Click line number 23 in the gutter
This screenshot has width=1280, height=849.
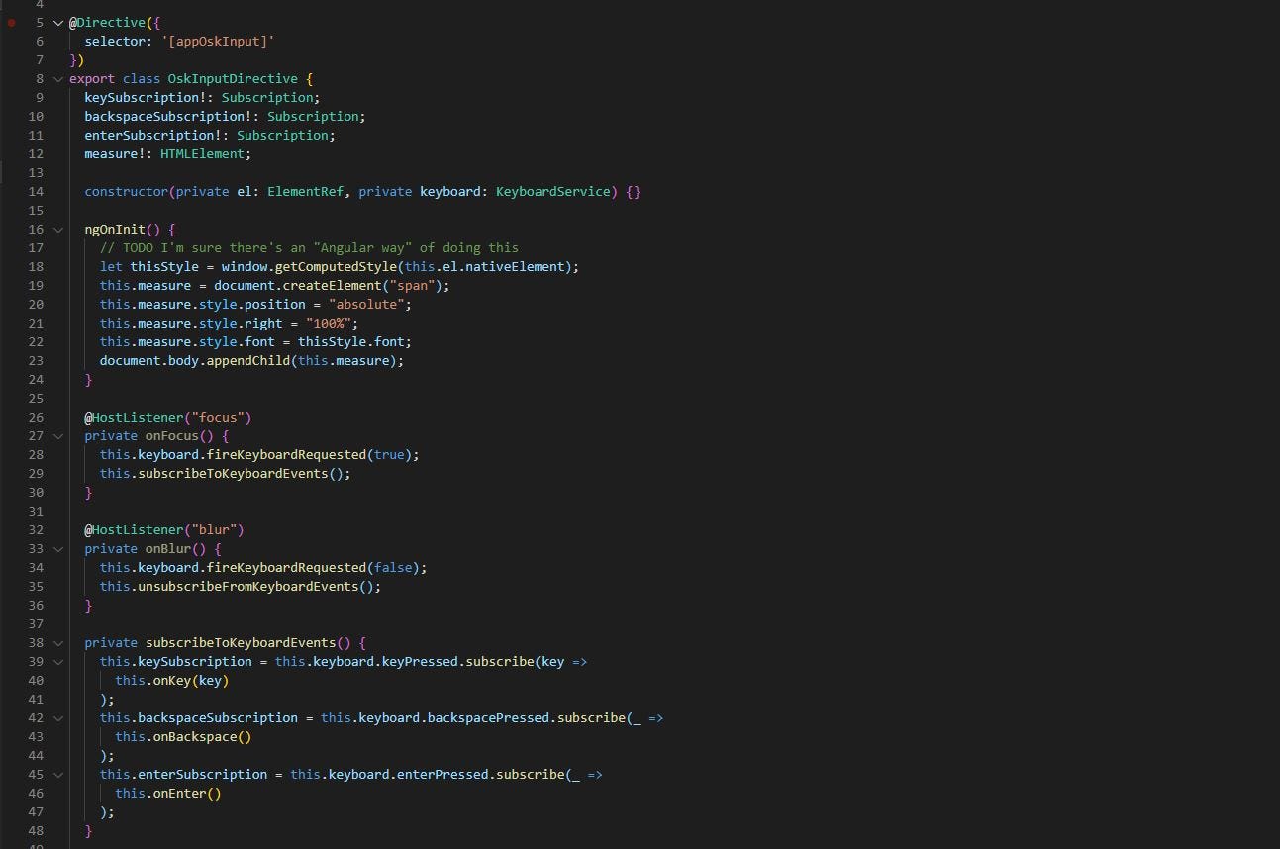[36, 360]
